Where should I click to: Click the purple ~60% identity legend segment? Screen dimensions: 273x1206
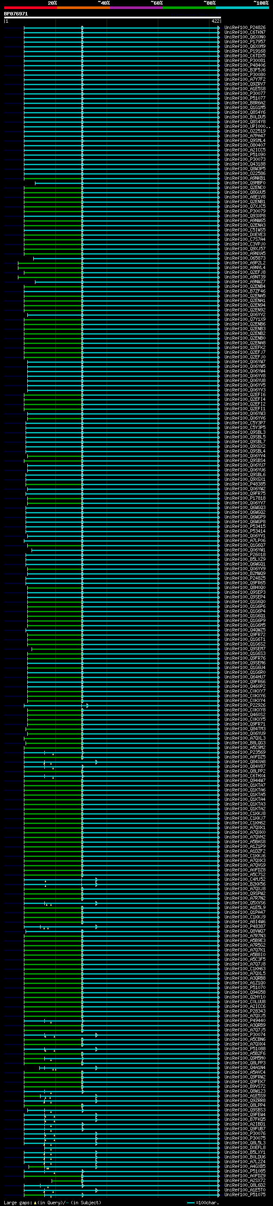tap(137, 8)
